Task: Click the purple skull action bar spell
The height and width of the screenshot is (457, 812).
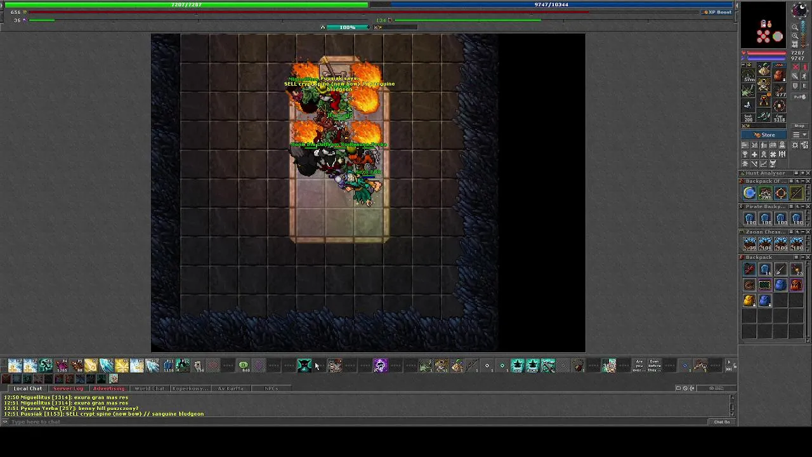Action: (380, 365)
